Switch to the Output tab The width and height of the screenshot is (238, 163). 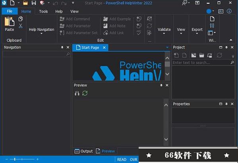(83, 151)
